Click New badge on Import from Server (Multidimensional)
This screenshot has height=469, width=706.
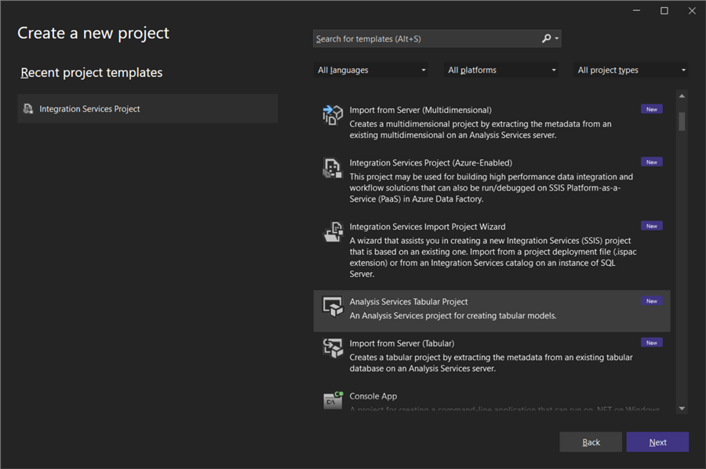[652, 109]
